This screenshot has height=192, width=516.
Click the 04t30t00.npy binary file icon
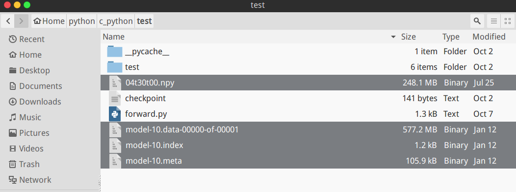coord(114,83)
